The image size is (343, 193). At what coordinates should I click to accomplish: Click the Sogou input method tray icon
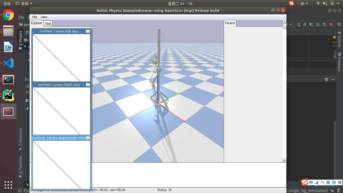[292, 3]
